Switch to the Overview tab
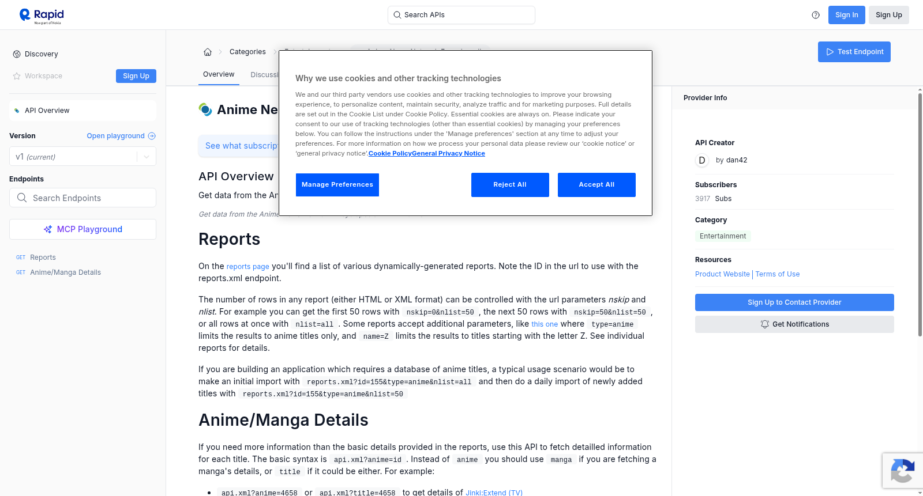 (x=219, y=74)
